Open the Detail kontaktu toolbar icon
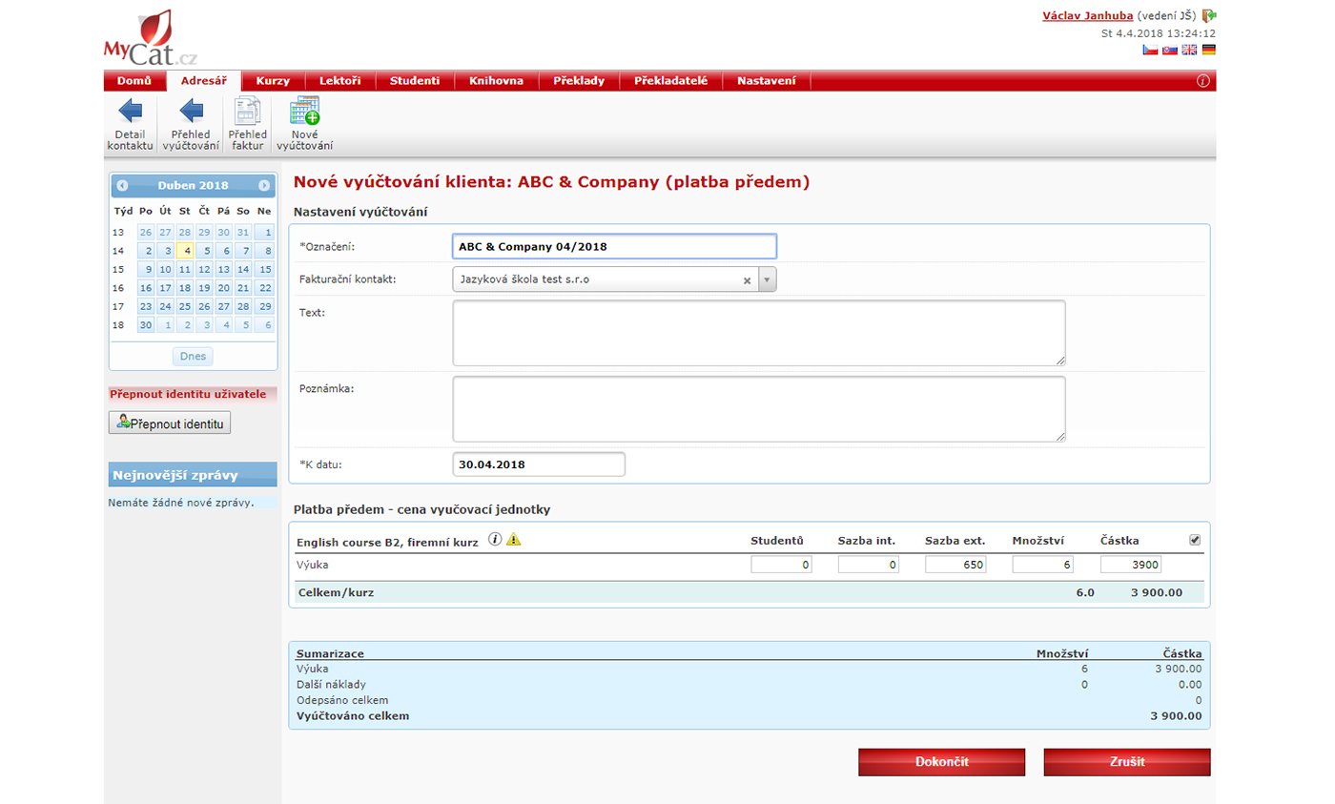Image resolution: width=1335 pixels, height=804 pixels. pos(130,124)
